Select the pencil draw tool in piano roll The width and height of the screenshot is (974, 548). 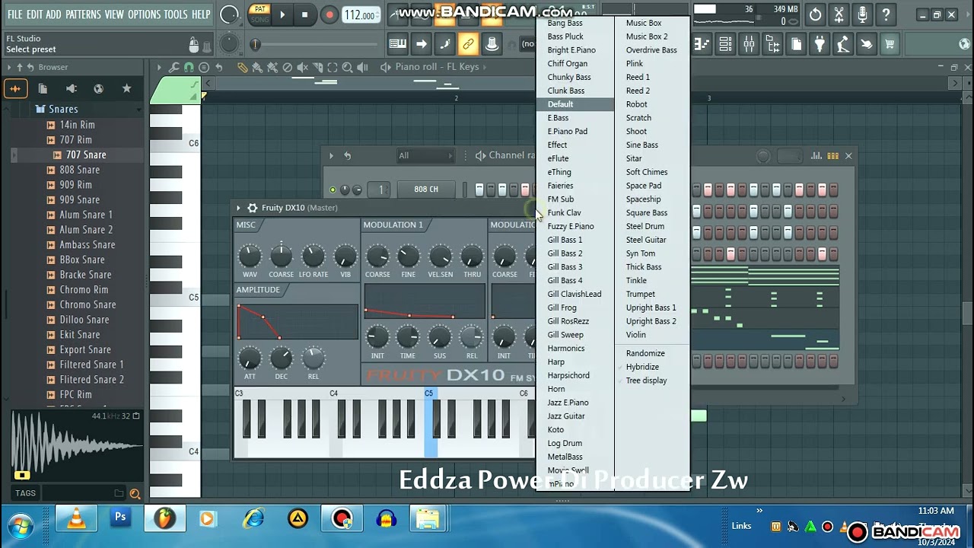[242, 67]
